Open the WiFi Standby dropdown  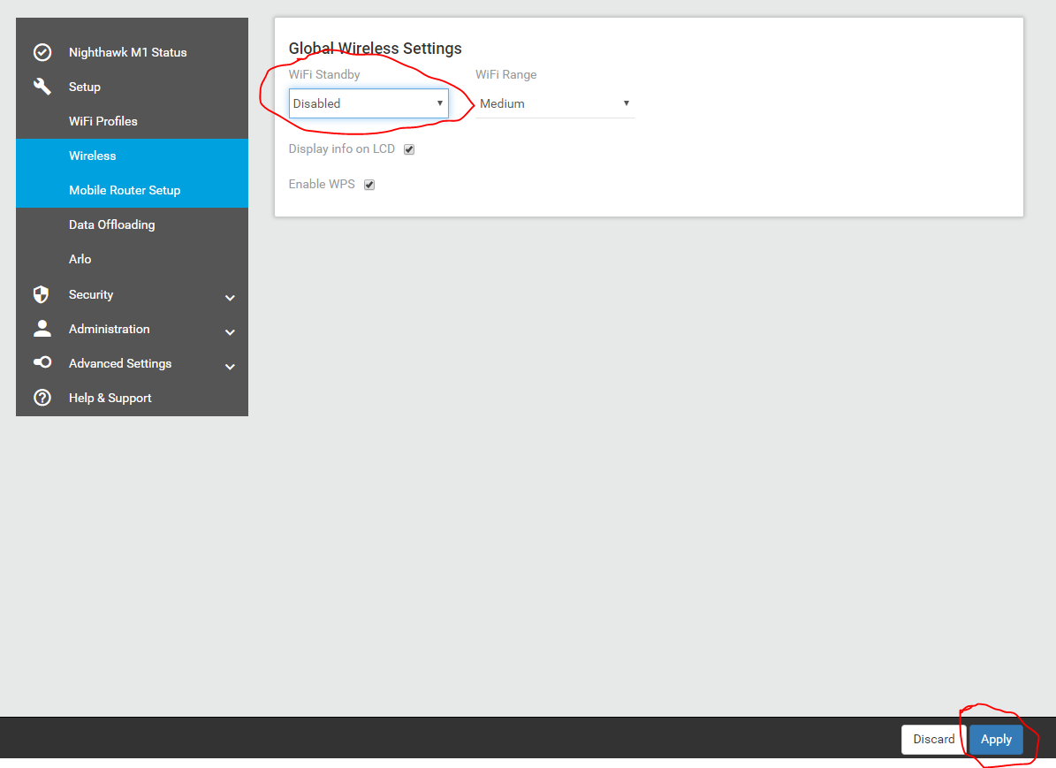pyautogui.click(x=368, y=103)
